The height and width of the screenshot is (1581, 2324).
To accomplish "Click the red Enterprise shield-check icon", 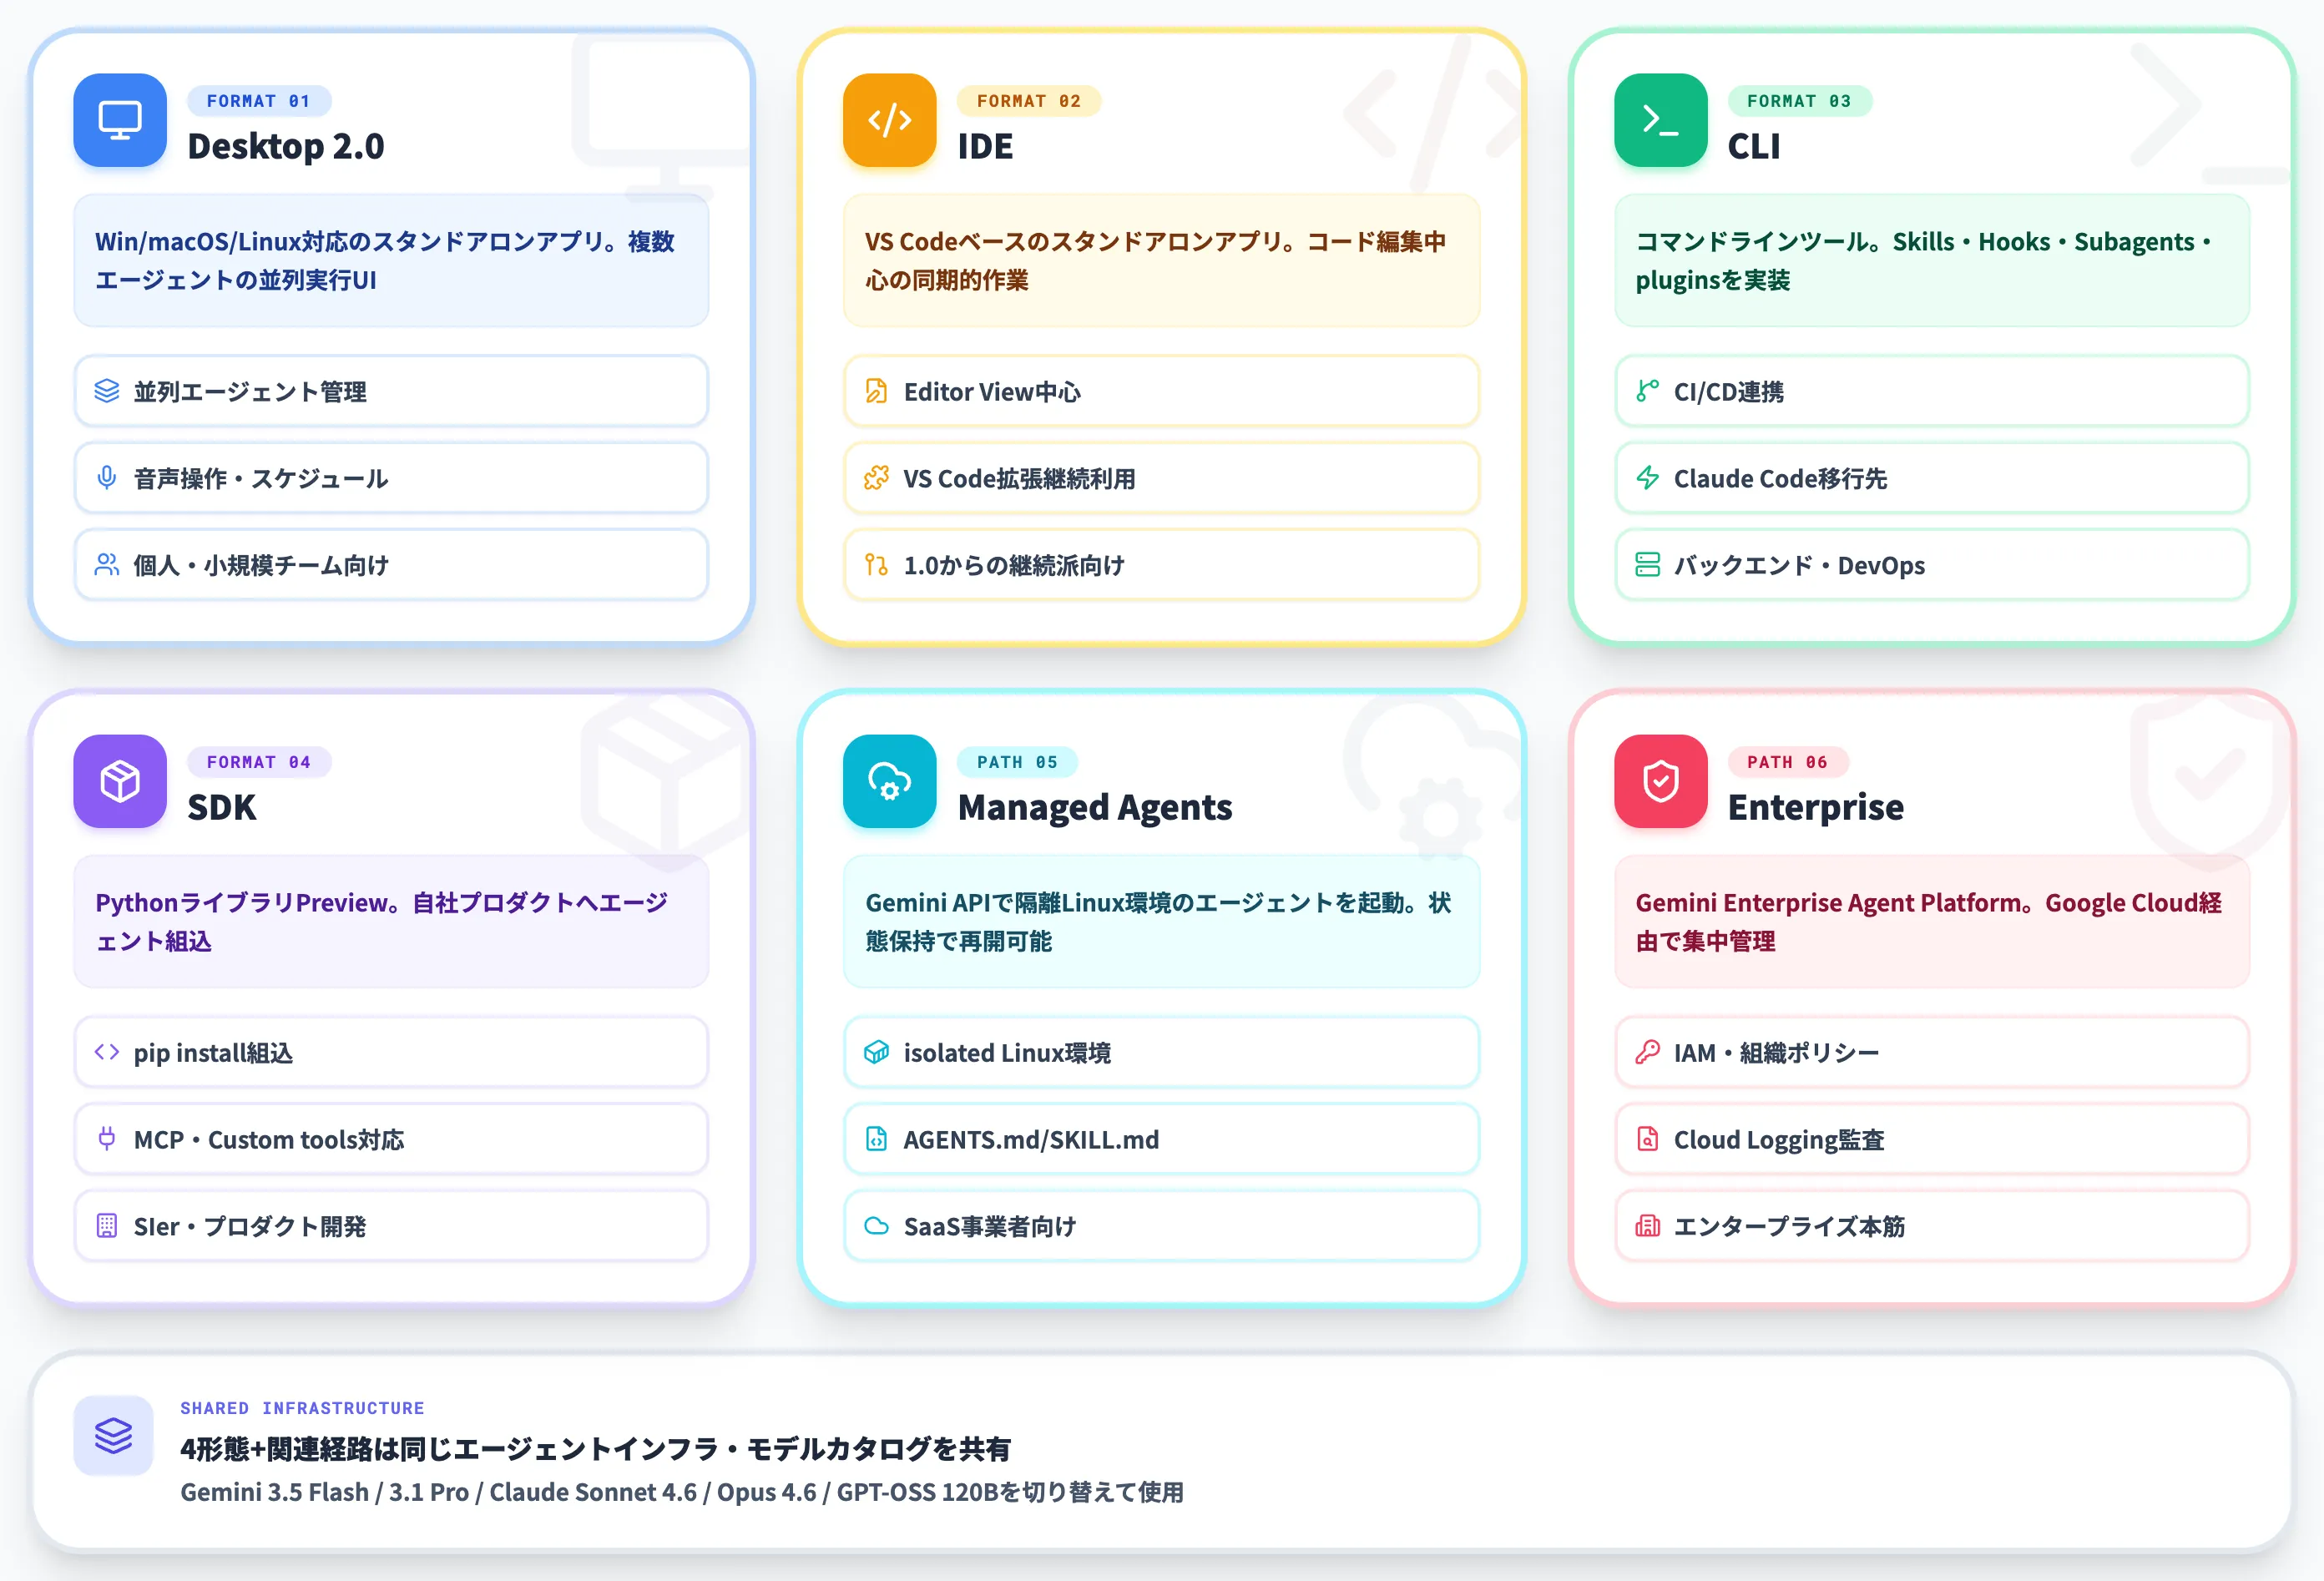I will tap(1660, 781).
